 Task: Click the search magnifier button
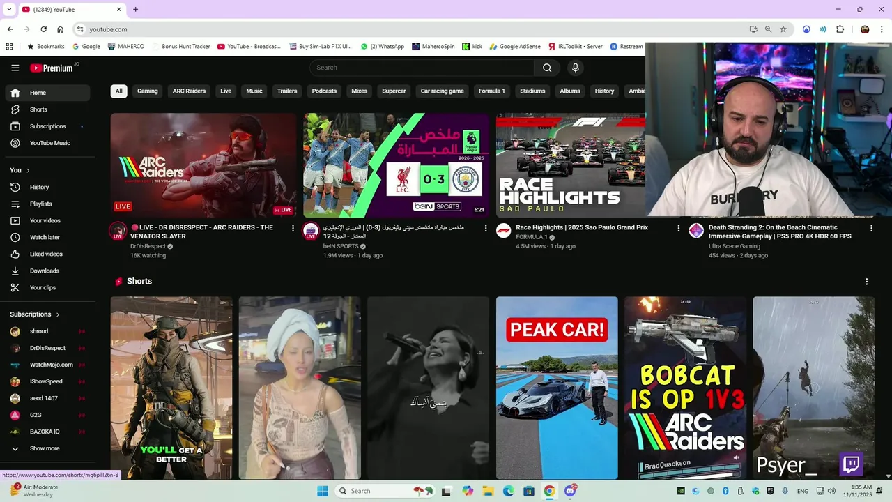547,68
